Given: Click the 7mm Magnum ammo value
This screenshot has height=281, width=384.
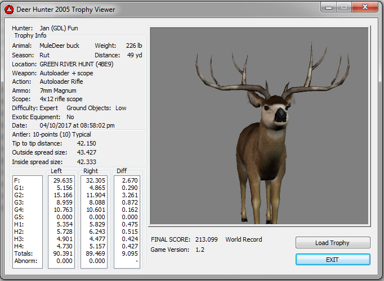Looking at the screenshot, I should click(57, 90).
